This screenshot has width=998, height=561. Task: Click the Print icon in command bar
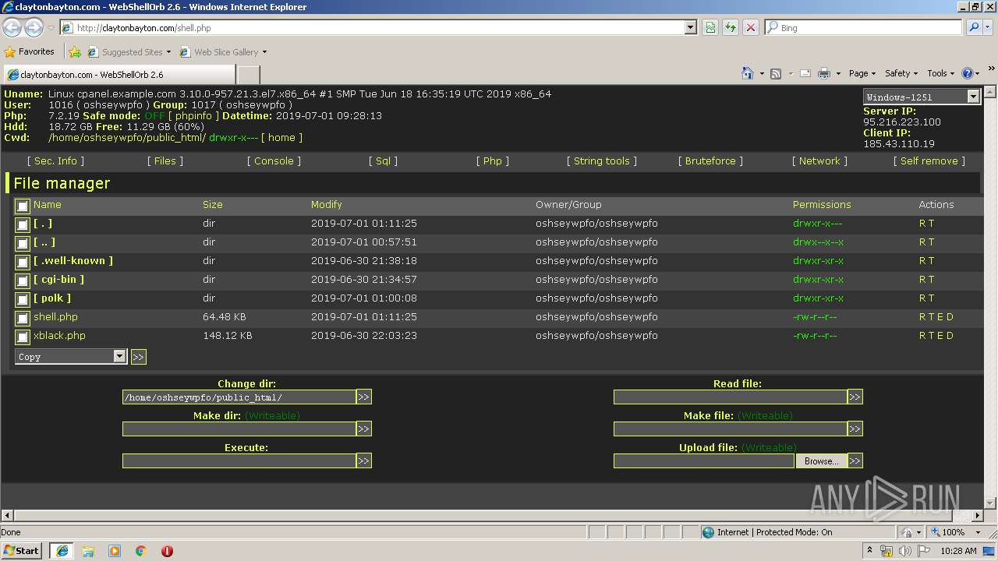[x=824, y=73]
